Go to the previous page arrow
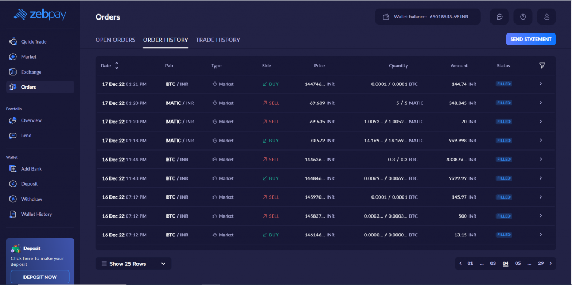 [460, 263]
